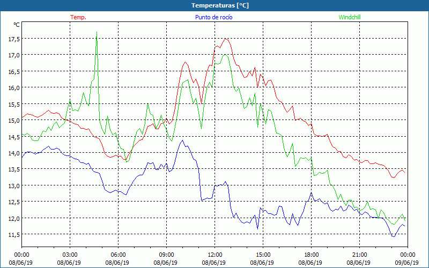Click the 13,0 y-axis value
This screenshot has width=429, height=268.
point(14,185)
